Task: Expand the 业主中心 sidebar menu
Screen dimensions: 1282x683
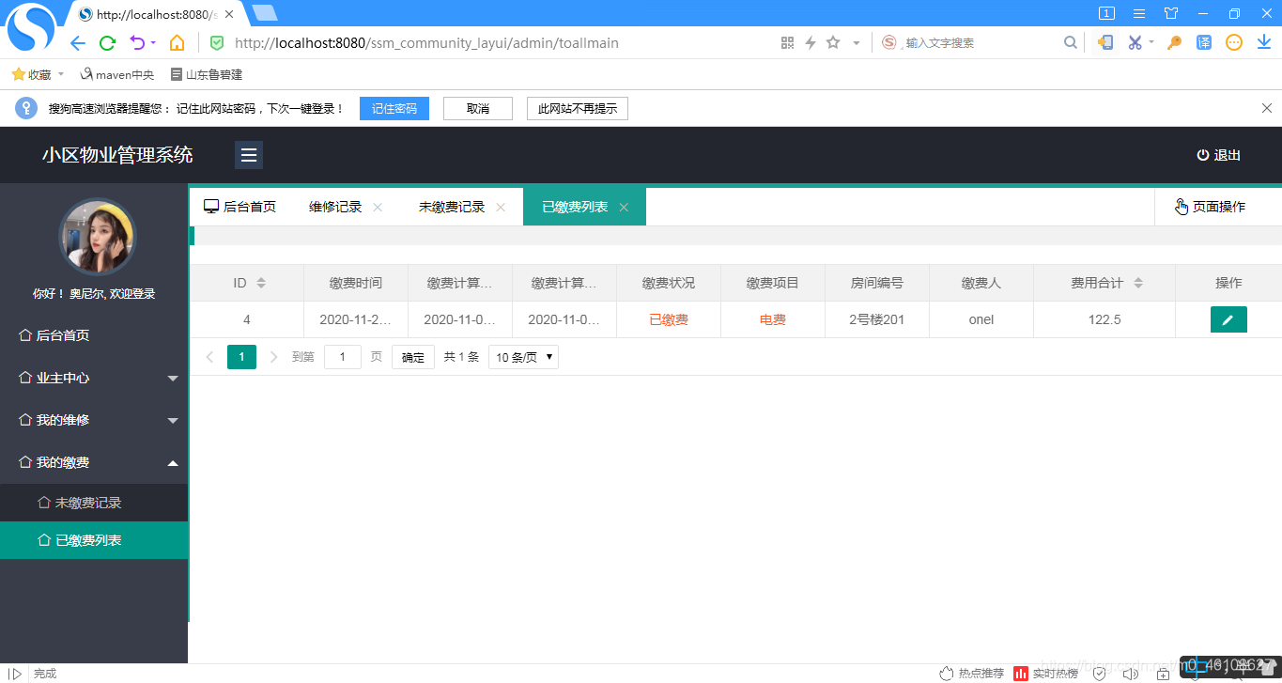Action: point(94,378)
